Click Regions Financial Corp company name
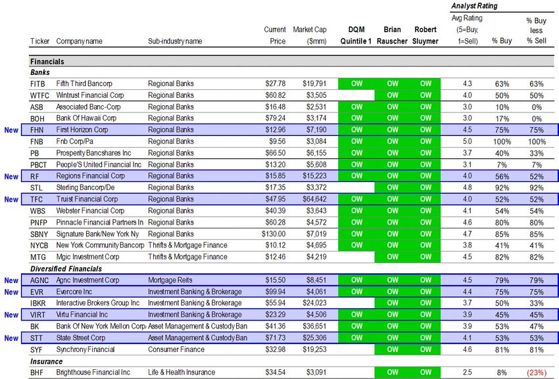This screenshot has height=379, width=559. click(90, 176)
